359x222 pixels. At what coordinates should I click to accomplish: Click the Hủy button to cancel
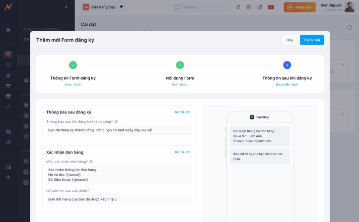(289, 40)
